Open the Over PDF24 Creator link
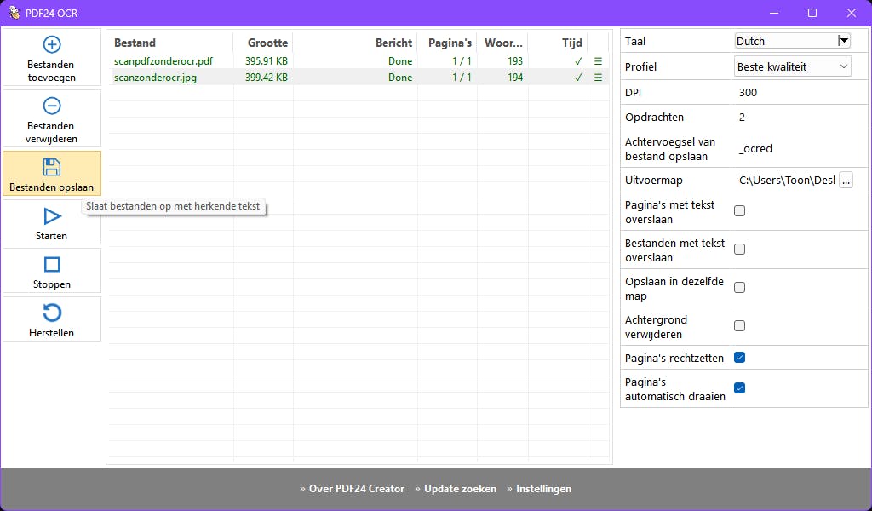This screenshot has height=511, width=872. (x=357, y=489)
